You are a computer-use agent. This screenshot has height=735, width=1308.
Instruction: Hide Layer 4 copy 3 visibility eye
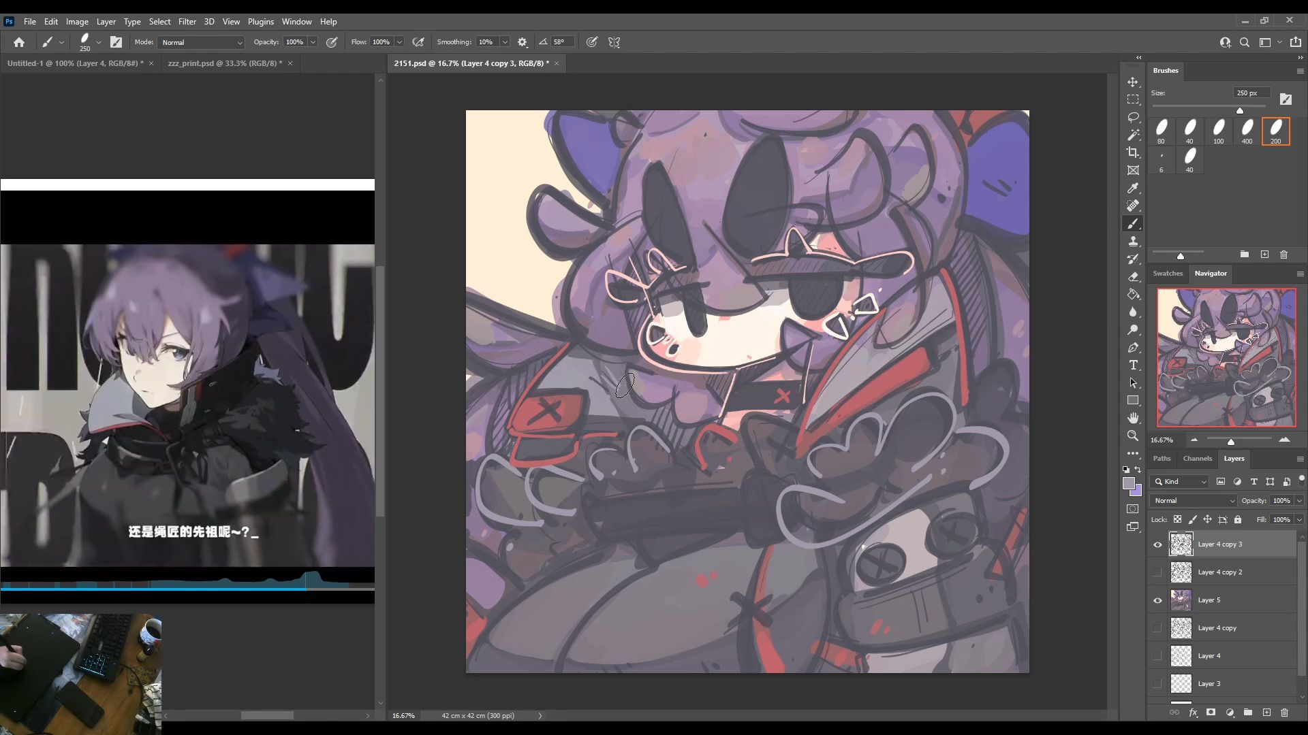click(x=1157, y=544)
